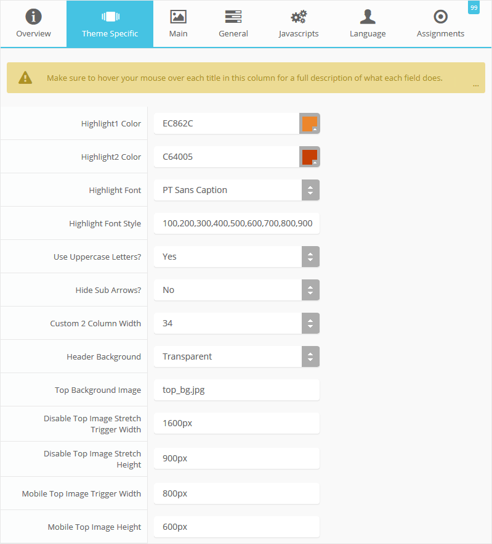Open the Highlight1 Color orange swatch
The height and width of the screenshot is (544, 492).
(310, 123)
